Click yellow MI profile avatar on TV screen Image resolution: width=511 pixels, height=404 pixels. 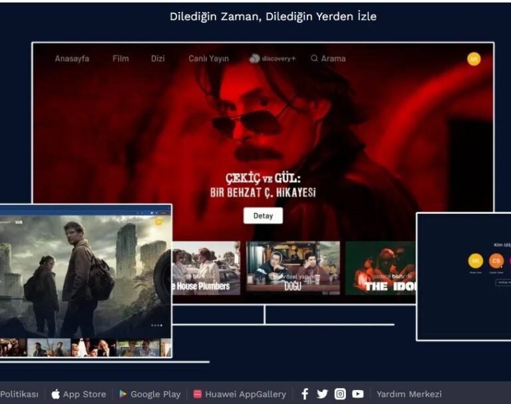(x=474, y=59)
